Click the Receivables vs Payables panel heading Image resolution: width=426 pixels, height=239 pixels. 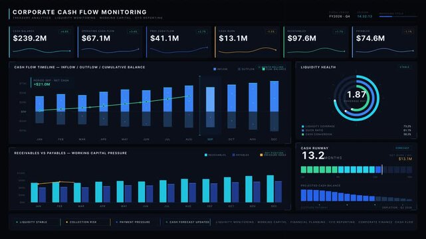(x=70, y=153)
